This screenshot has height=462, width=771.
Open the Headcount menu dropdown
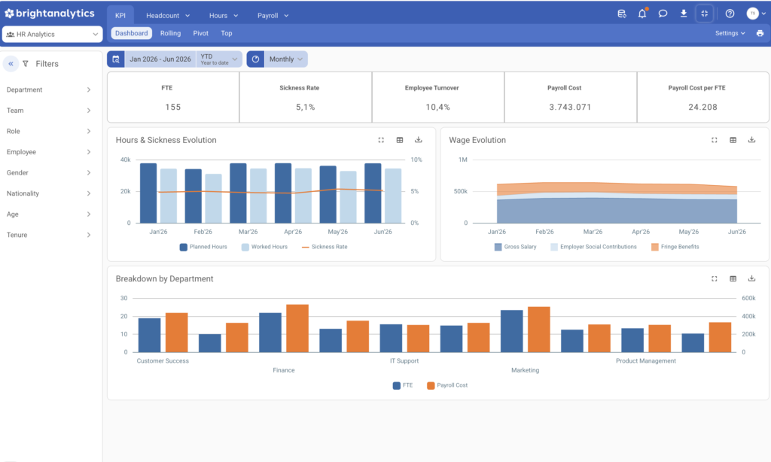[168, 16]
